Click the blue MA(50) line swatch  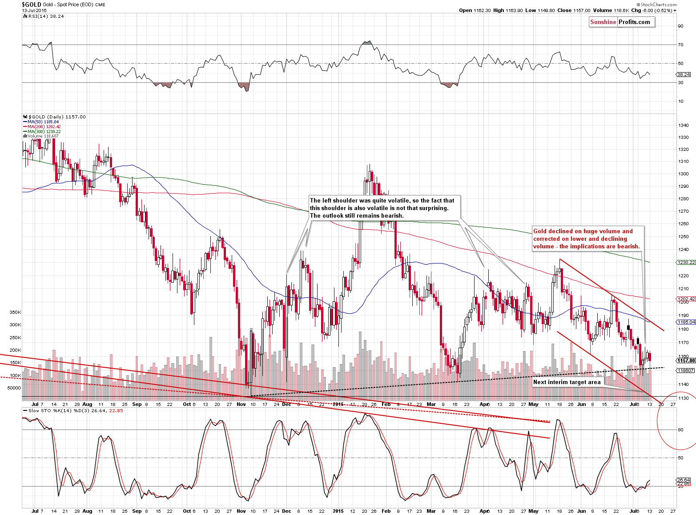25,122
